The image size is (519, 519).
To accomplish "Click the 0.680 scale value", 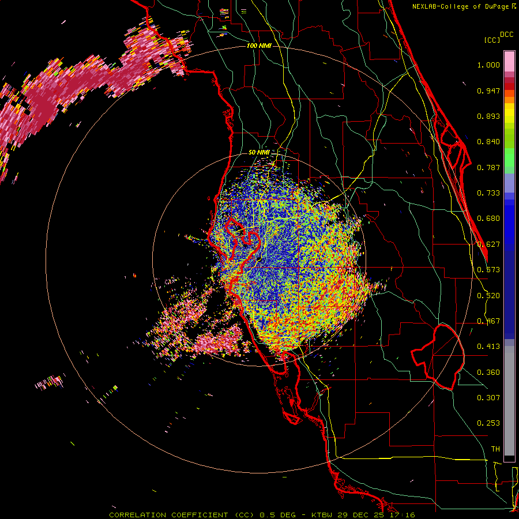I will click(488, 219).
